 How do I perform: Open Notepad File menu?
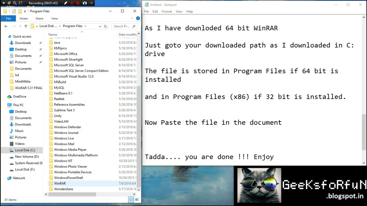[x=146, y=11]
